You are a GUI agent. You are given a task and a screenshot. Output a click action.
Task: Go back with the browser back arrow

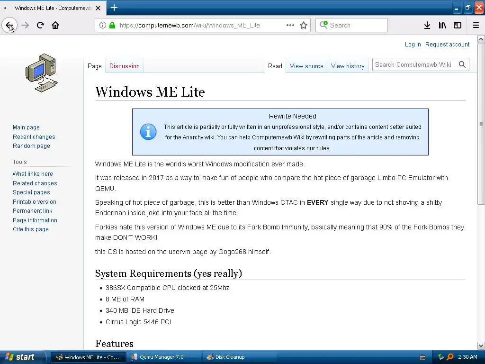(x=9, y=25)
